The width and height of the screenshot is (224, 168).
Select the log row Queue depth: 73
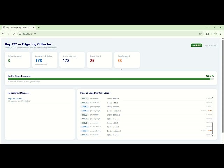point(146,115)
